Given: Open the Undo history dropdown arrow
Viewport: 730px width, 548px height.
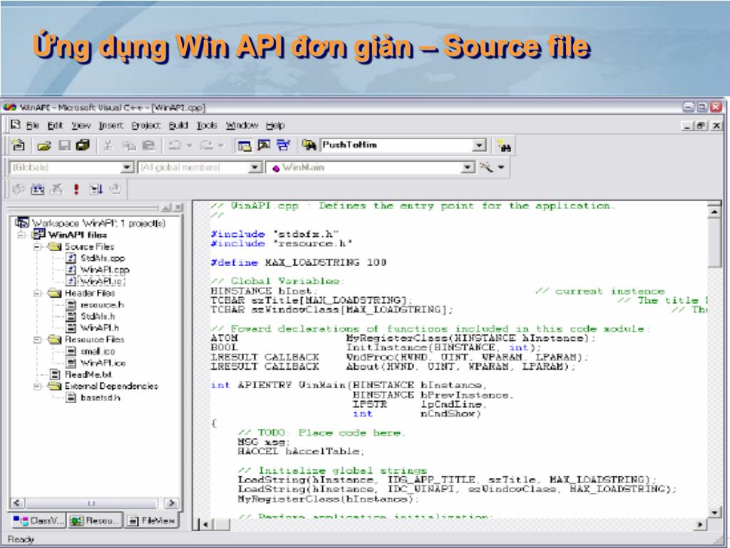Looking at the screenshot, I should [x=189, y=146].
